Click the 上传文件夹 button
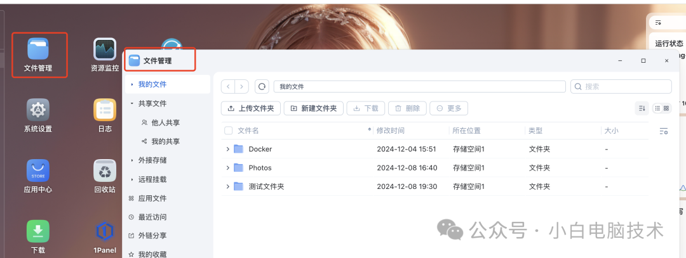This screenshot has width=686, height=258. coord(251,108)
